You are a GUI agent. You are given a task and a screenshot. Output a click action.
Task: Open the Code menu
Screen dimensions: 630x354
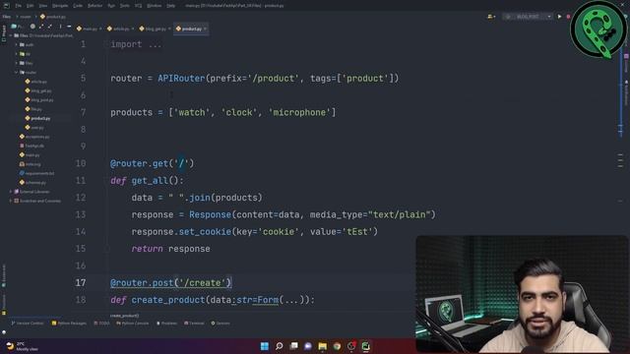point(78,6)
